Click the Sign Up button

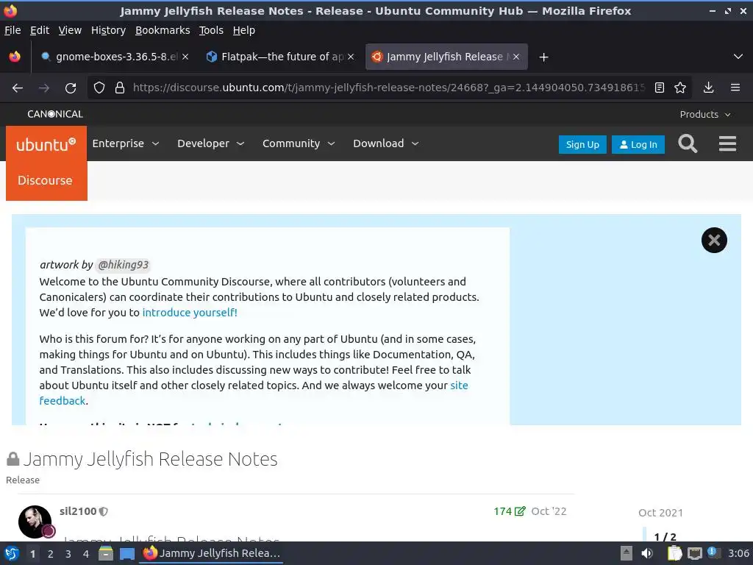582,145
